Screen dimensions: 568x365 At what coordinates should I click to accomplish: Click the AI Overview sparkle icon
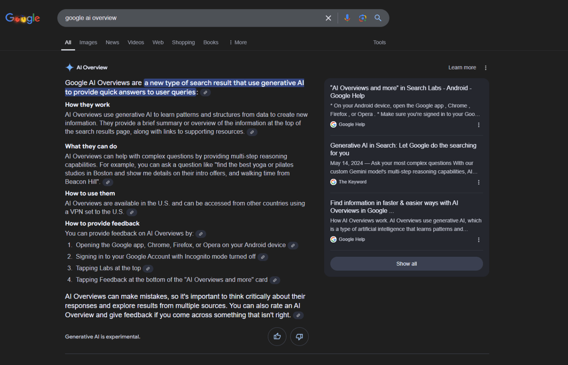point(69,67)
